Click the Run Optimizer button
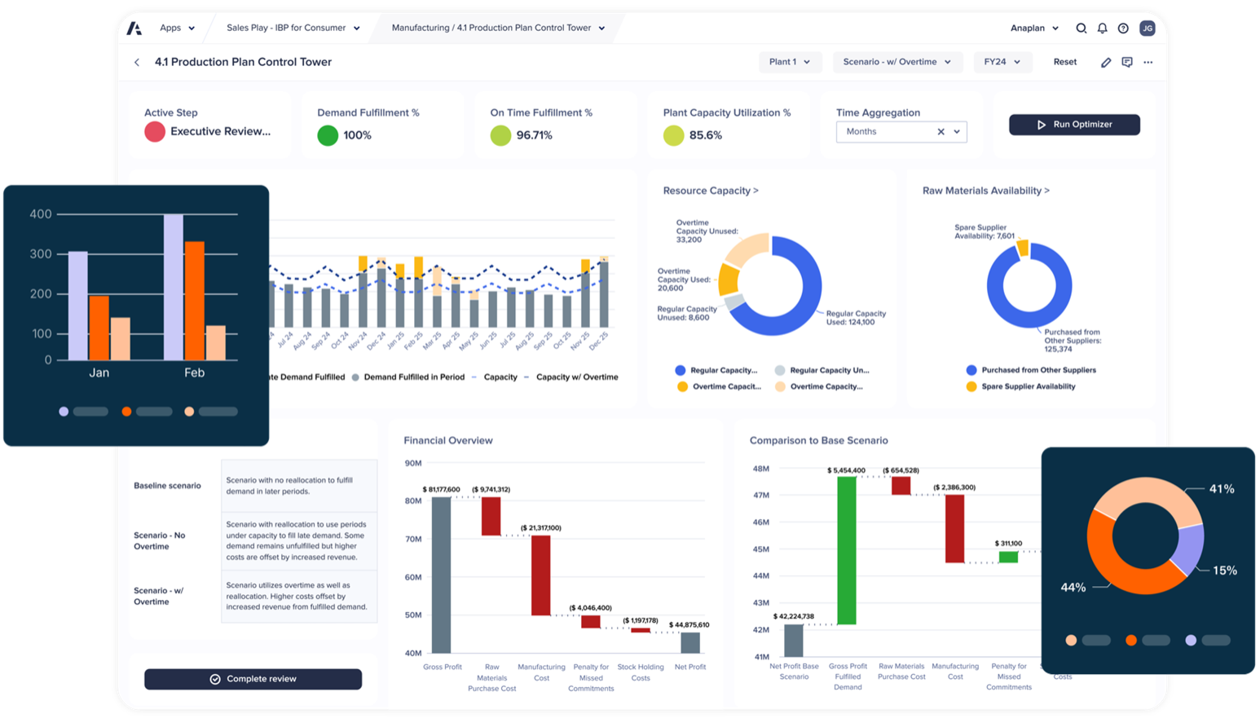The width and height of the screenshot is (1260, 727). 1074,125
